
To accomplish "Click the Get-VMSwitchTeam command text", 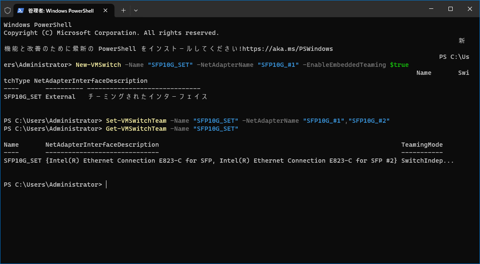I will coord(136,129).
